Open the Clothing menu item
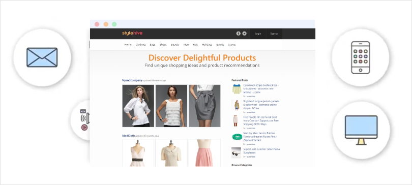Screen dimensions: 412x185 click(140, 45)
